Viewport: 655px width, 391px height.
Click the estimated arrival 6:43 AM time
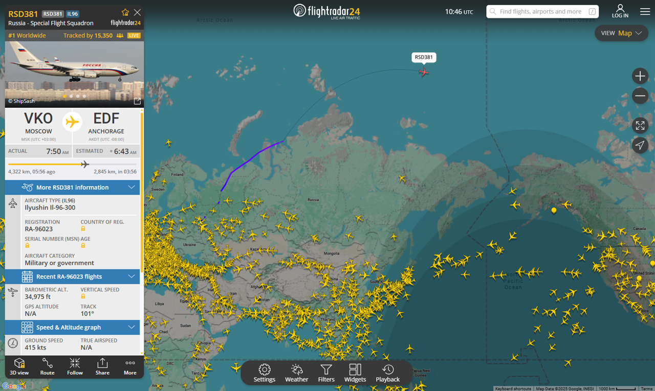[x=125, y=151]
